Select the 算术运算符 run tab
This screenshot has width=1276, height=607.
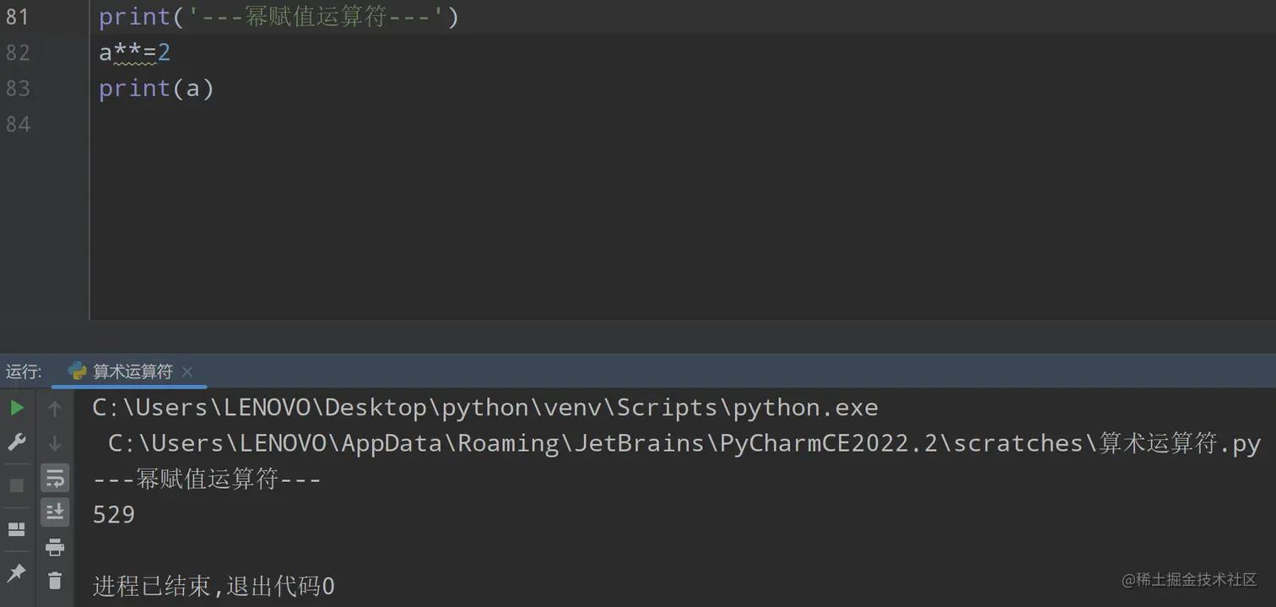[x=132, y=371]
